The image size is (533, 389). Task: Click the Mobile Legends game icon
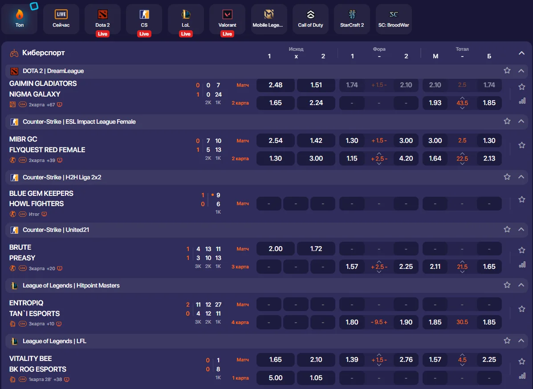click(x=269, y=19)
